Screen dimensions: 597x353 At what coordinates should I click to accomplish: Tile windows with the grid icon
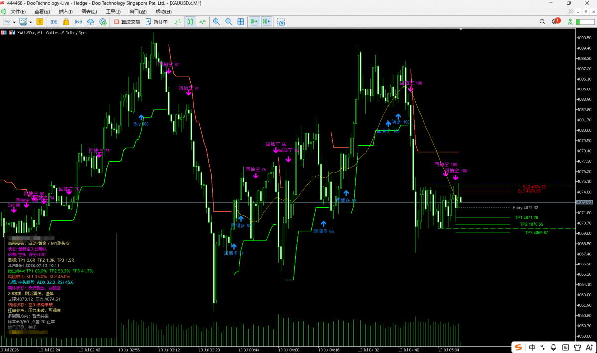tap(240, 22)
